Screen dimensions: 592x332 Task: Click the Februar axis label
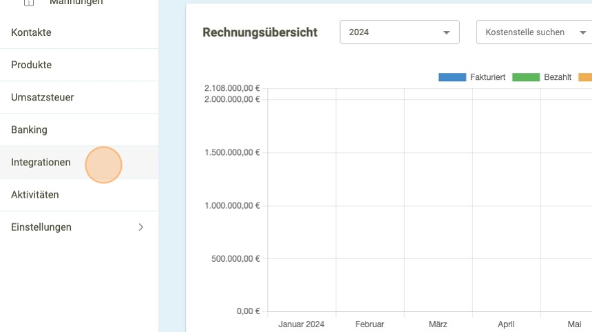click(x=370, y=324)
